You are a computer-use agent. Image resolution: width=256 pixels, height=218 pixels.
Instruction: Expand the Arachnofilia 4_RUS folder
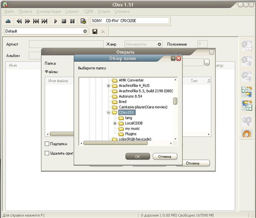(108, 86)
